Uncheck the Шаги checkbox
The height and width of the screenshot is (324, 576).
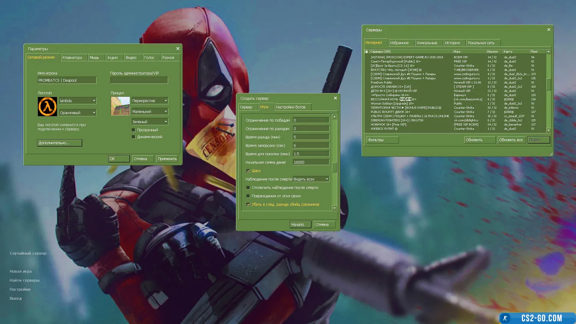(x=248, y=171)
